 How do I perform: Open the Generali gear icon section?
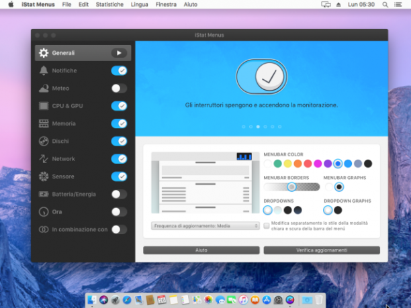coord(44,53)
